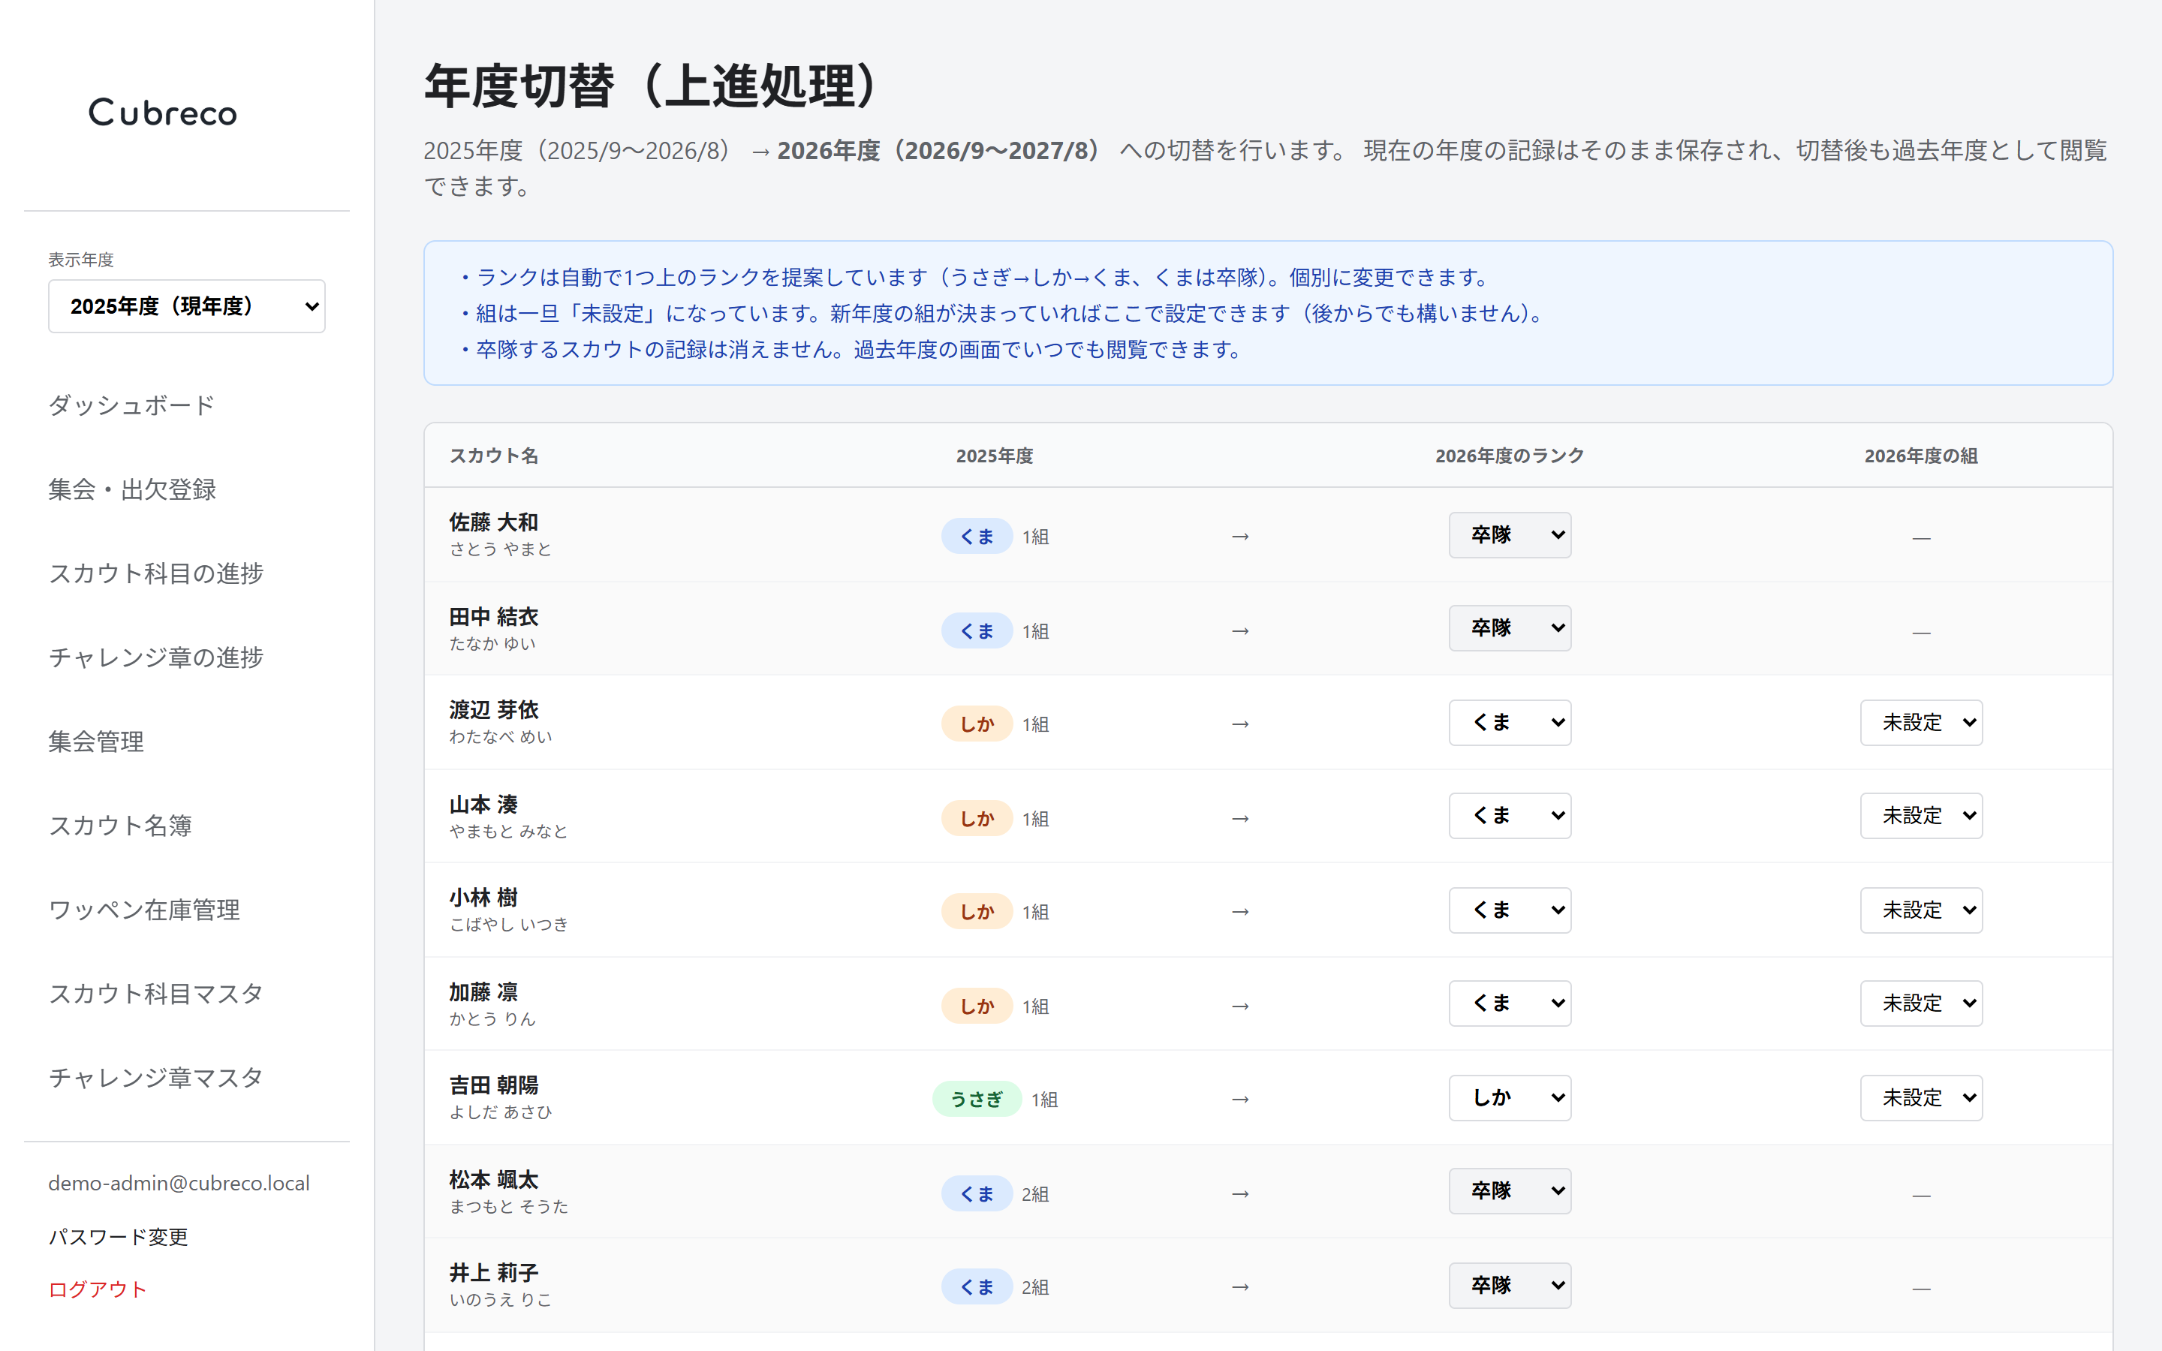Open 組 dropdown for 吉田 朝陽
The image size is (2162, 1351).
tap(1921, 1098)
